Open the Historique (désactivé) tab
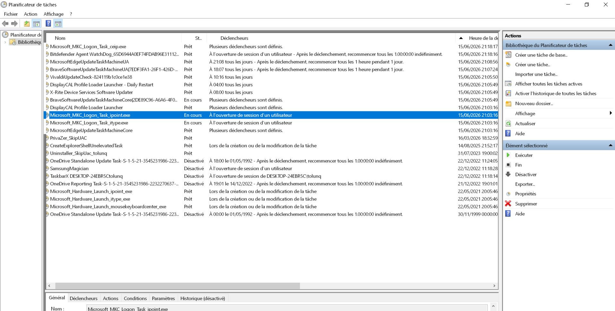Screen dimensions: 615x311 click(x=203, y=298)
